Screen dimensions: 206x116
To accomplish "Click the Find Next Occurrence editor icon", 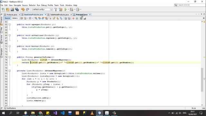I will [43, 18].
